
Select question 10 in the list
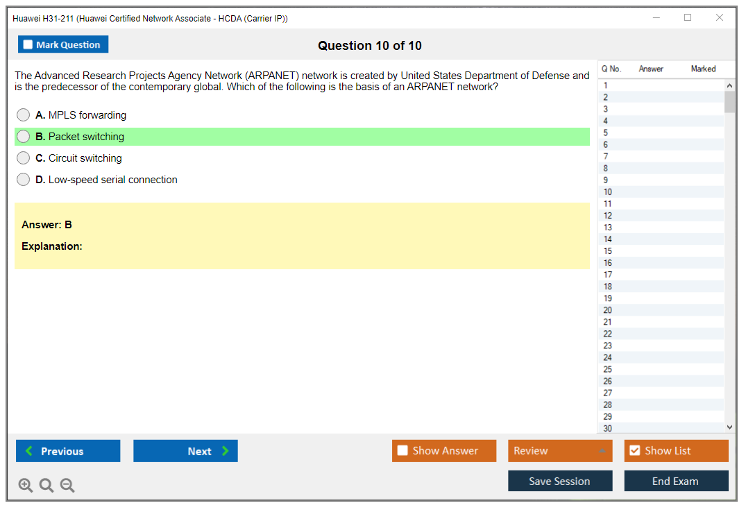[608, 192]
